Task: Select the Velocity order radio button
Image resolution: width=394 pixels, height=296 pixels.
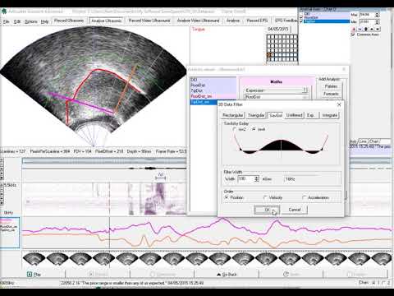Action: (265, 197)
